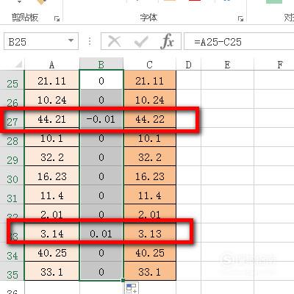Image resolution: width=294 pixels, height=294 pixels.
Task: Select row 34 header
Action: coord(12,252)
